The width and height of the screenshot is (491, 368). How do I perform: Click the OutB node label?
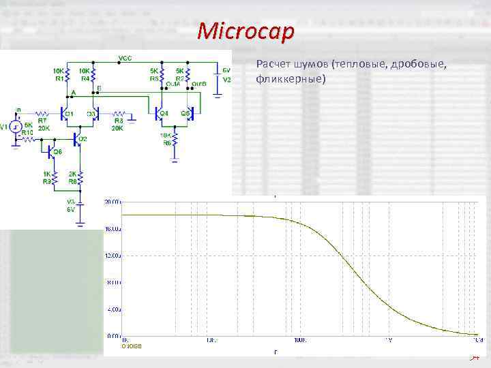[199, 85]
